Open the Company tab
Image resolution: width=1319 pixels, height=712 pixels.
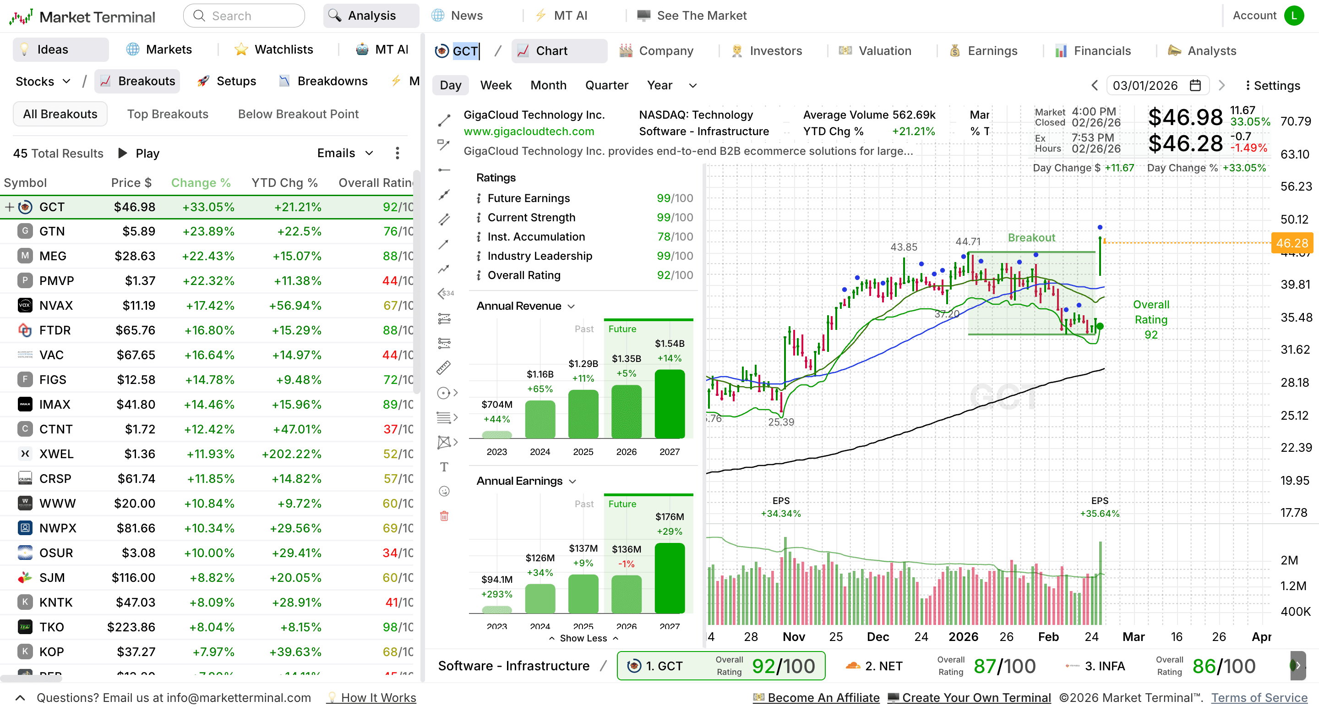(657, 51)
